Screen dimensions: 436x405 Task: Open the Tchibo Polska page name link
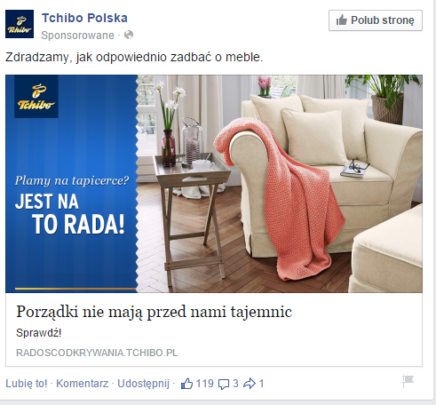pyautogui.click(x=84, y=18)
